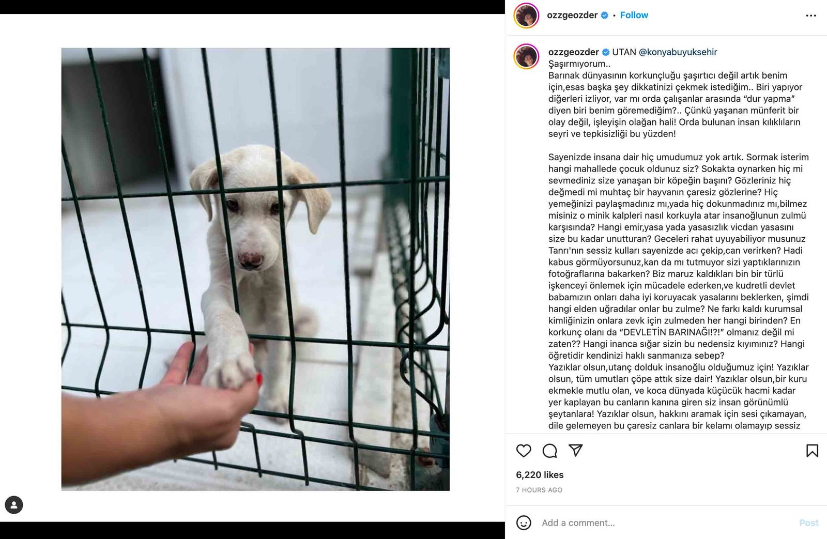The height and width of the screenshot is (539, 827).
Task: View tagged people icon on the photo
Action: click(14, 505)
